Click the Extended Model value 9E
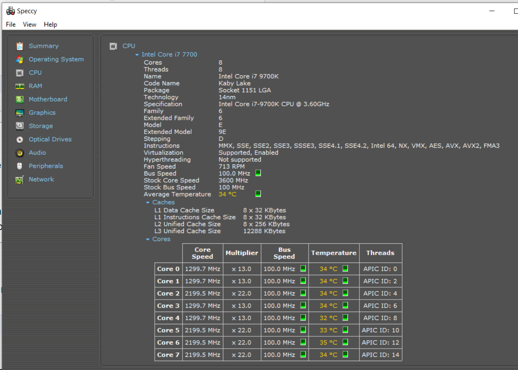The width and height of the screenshot is (518, 370). (223, 132)
